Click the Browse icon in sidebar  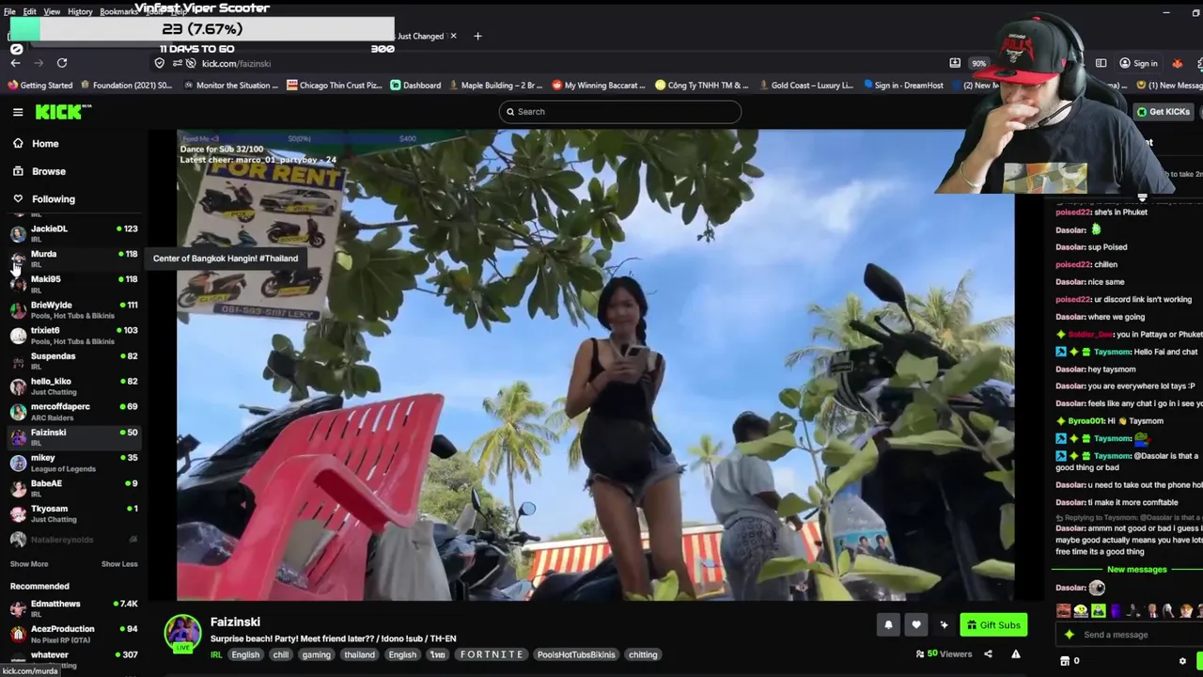click(x=18, y=171)
